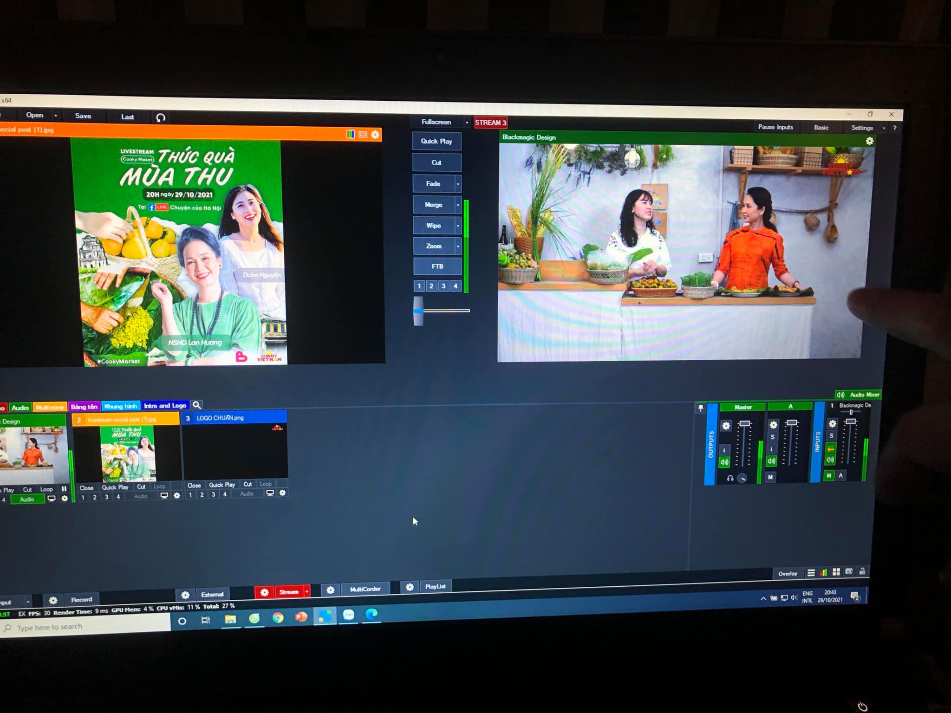Open preview window settings gear icon
This screenshot has height=713, width=951.
click(375, 135)
